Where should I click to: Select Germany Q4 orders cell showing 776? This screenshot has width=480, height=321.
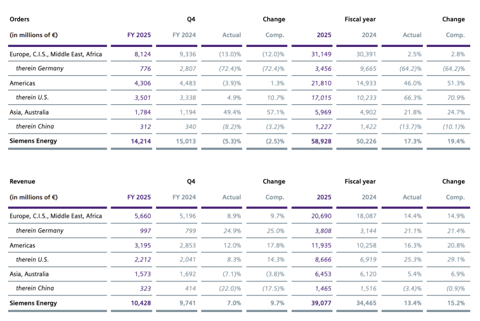144,69
